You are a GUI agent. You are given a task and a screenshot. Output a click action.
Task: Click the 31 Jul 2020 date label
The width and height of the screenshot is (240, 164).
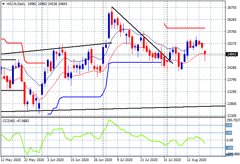(172, 160)
